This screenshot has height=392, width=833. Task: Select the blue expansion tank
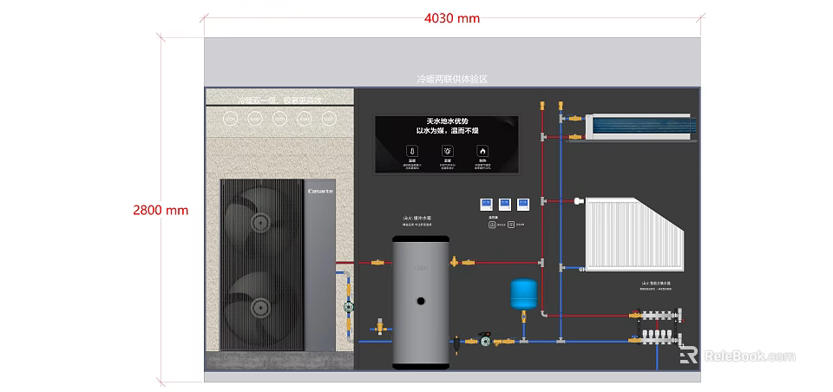(524, 294)
